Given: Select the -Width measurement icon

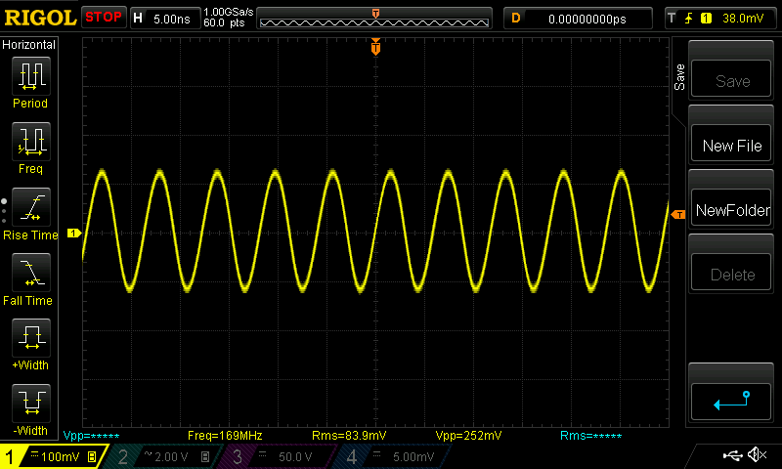Looking at the screenshot, I should pyautogui.click(x=31, y=404).
